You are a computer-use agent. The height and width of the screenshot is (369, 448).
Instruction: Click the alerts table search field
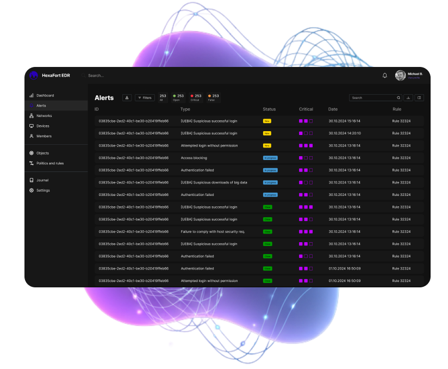(372, 98)
